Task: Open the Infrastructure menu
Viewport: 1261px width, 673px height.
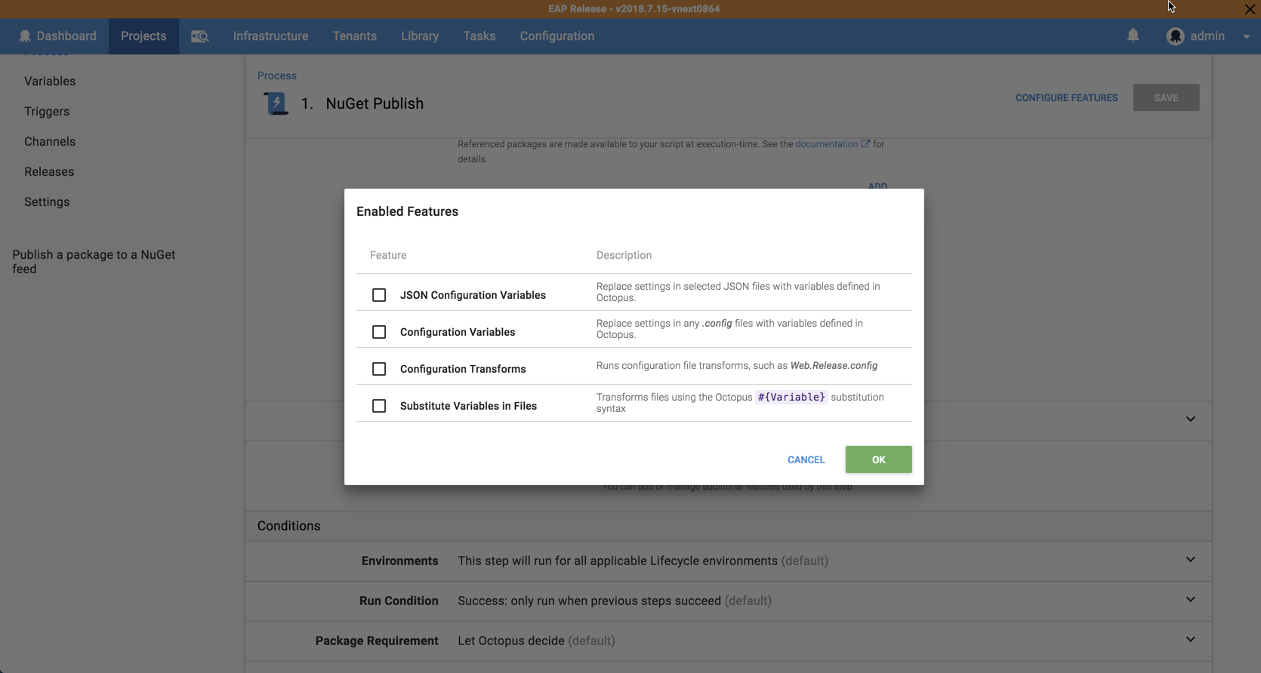Action: pyautogui.click(x=270, y=36)
